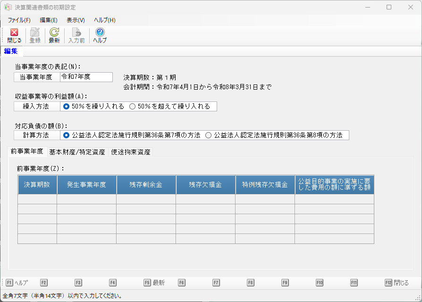Switch to the 基本財産/特定資産 tab
Screen dimensions: 422x302
pyautogui.click(x=77, y=152)
